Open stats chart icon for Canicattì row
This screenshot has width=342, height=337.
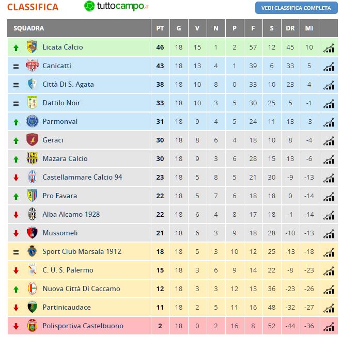click(329, 67)
